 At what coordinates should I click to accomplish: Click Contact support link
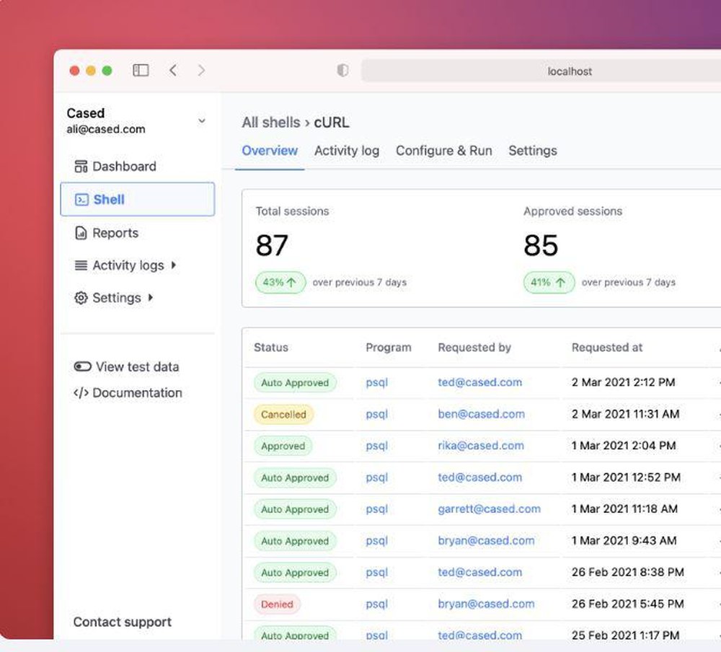122,622
